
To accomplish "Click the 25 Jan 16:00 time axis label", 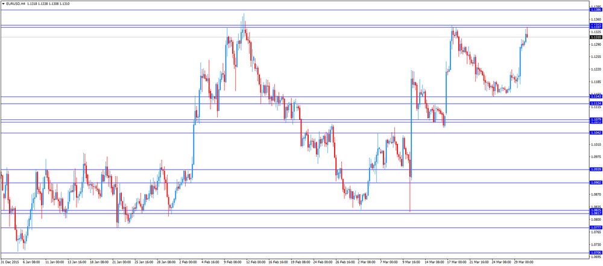I will [145, 261].
